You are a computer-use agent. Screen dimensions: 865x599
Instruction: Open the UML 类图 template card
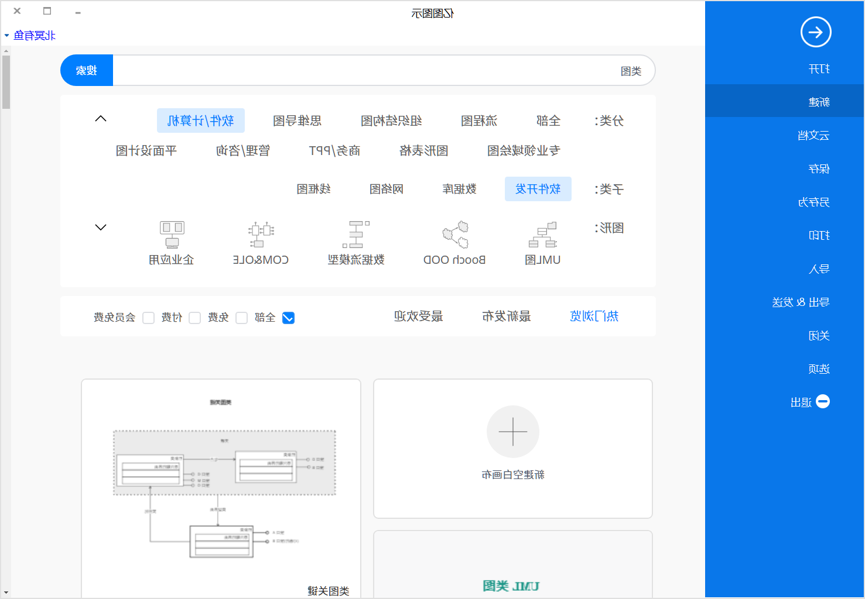[x=513, y=564]
